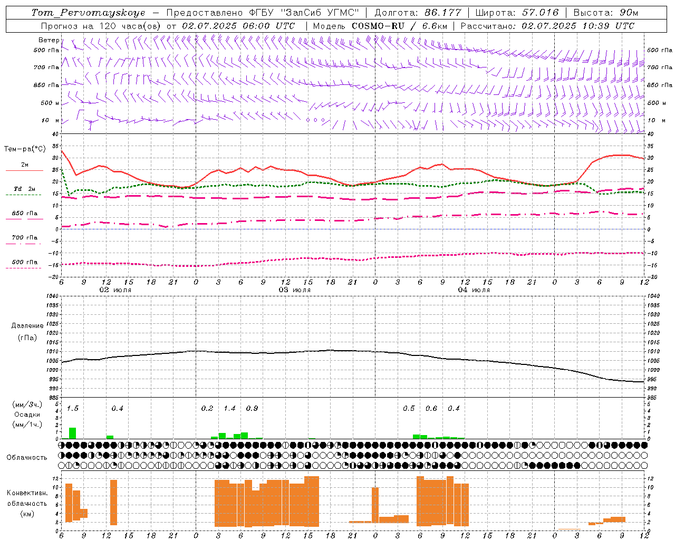Click the Широта: 57.016 header field
This screenshot has width=675, height=540.
(517, 13)
